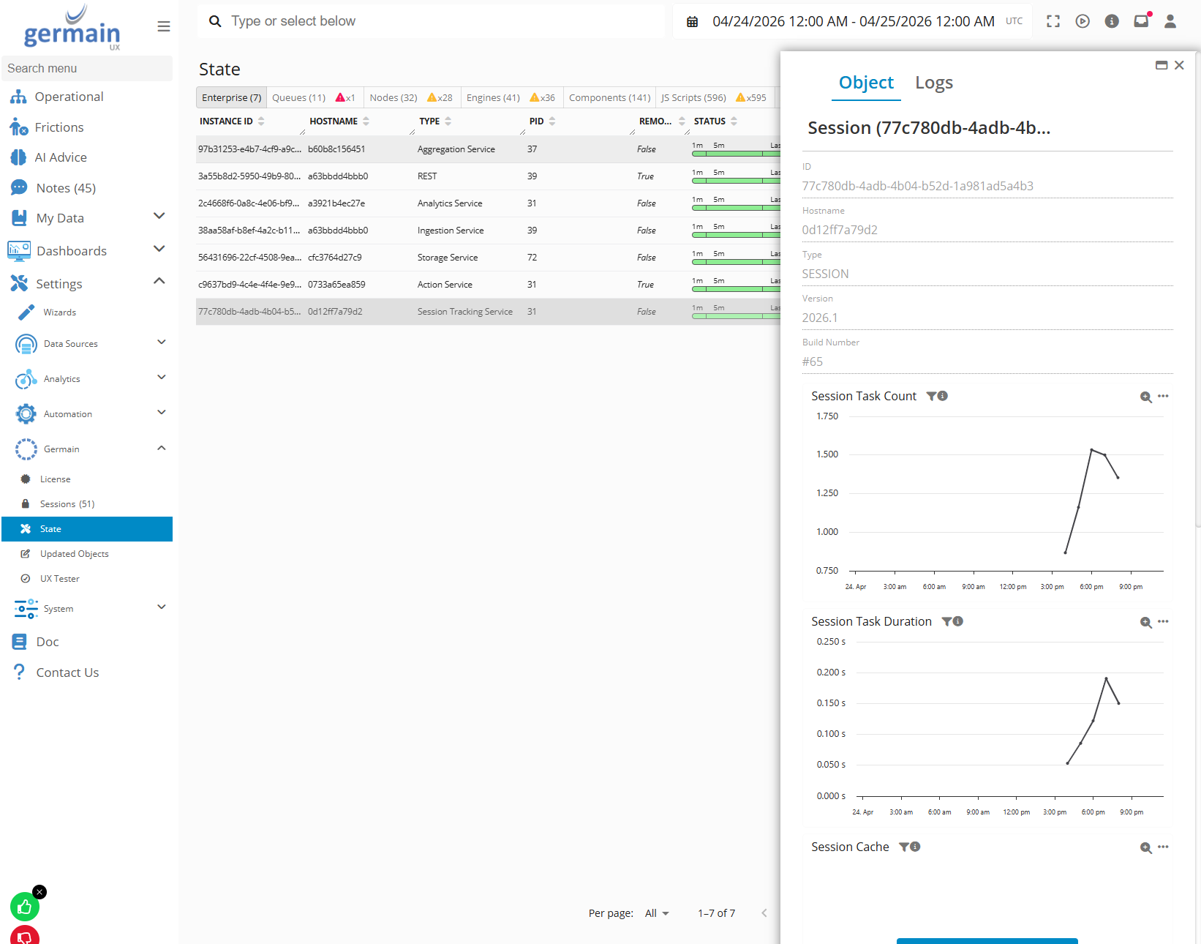Click the green thumbs up feedback button

pos(24,907)
